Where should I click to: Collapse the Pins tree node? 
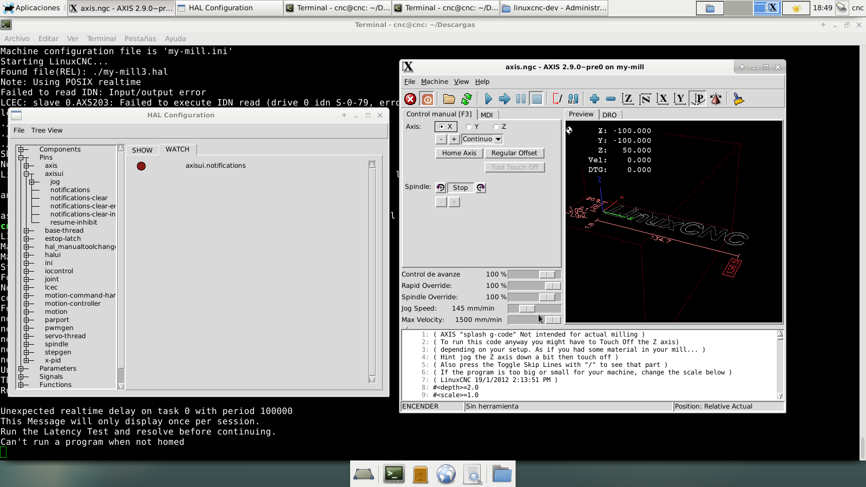(x=21, y=157)
